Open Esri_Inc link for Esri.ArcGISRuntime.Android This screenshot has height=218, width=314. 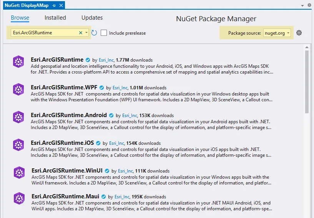(x=130, y=116)
